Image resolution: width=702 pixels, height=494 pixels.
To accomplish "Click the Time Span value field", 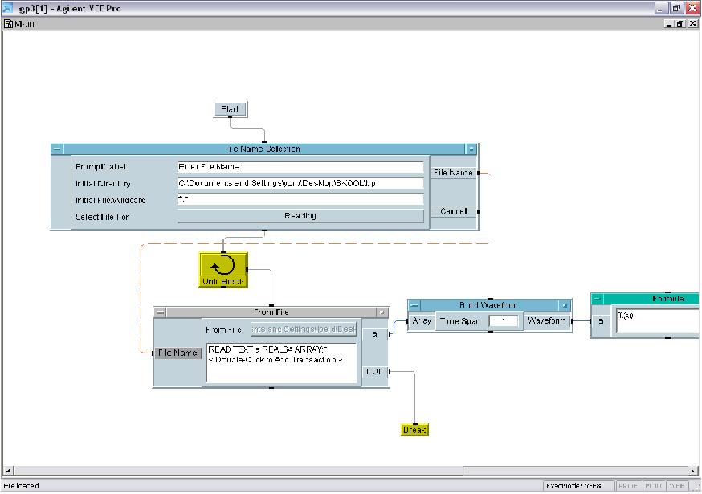I will coord(503,321).
